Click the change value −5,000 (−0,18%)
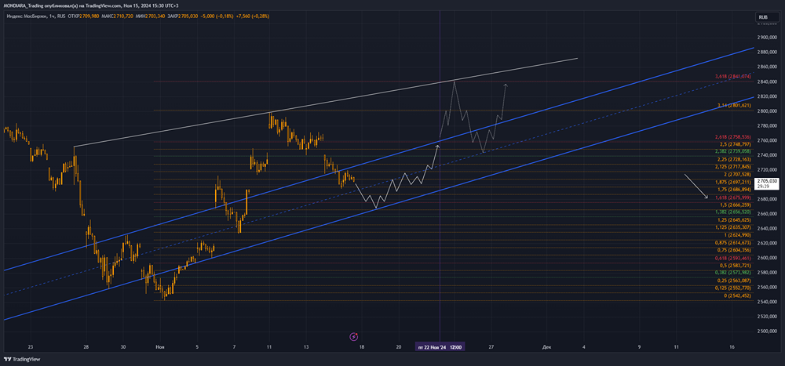 tap(217, 16)
